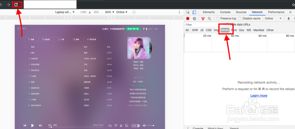The width and height of the screenshot is (295, 129).
Task: Rotate the device viewport orientation
Action: point(134,12)
